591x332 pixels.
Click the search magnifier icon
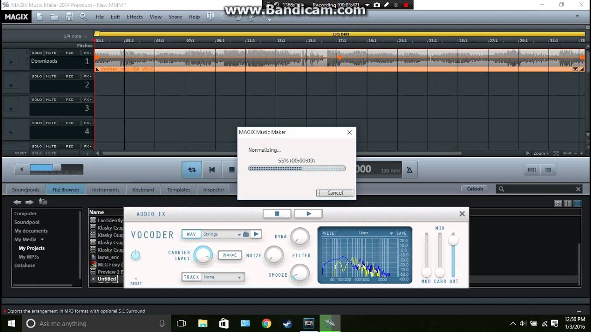501,189
